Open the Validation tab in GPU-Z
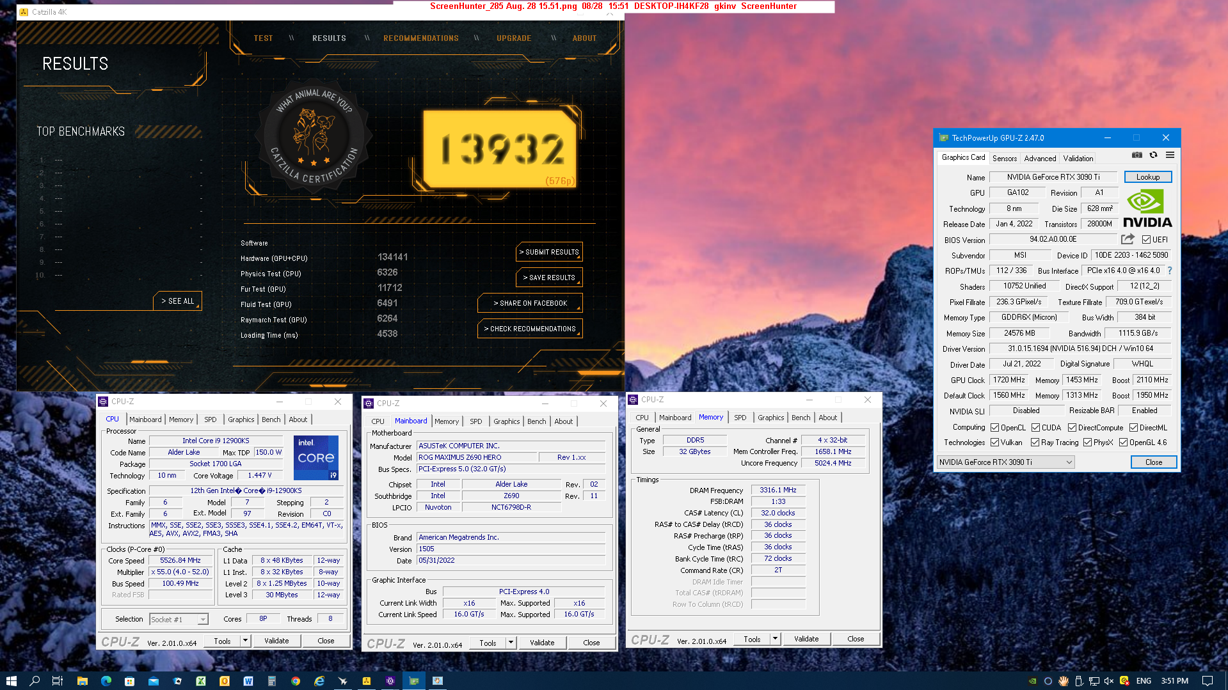The height and width of the screenshot is (690, 1228). 1078,159
